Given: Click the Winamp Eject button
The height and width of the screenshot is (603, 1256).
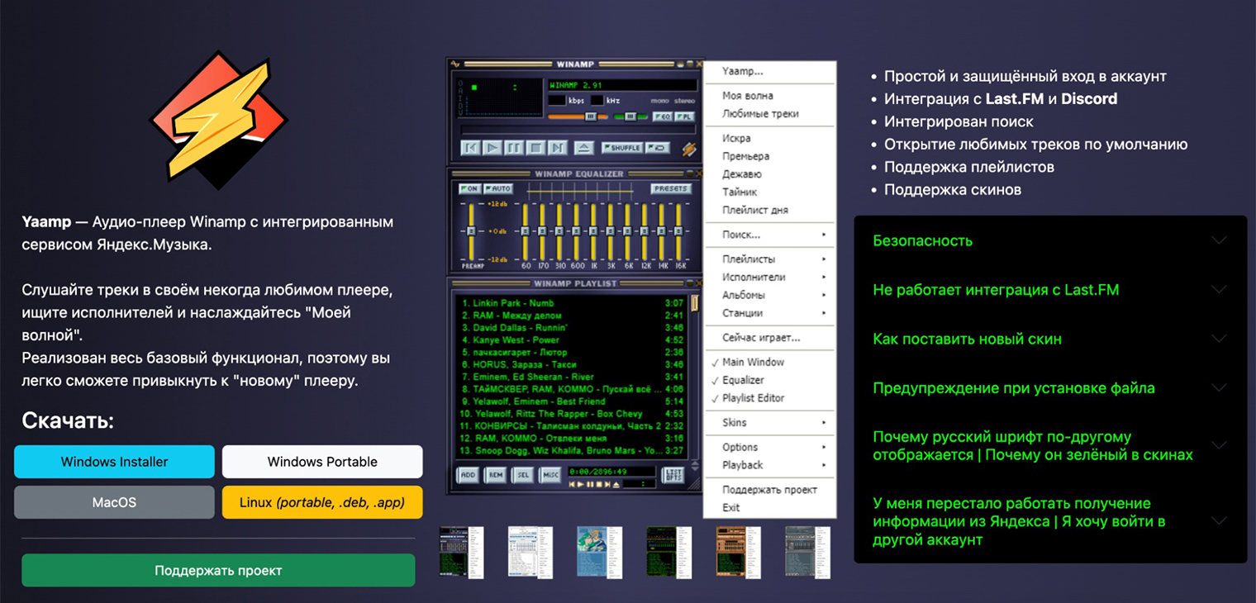Looking at the screenshot, I should pos(583,148).
